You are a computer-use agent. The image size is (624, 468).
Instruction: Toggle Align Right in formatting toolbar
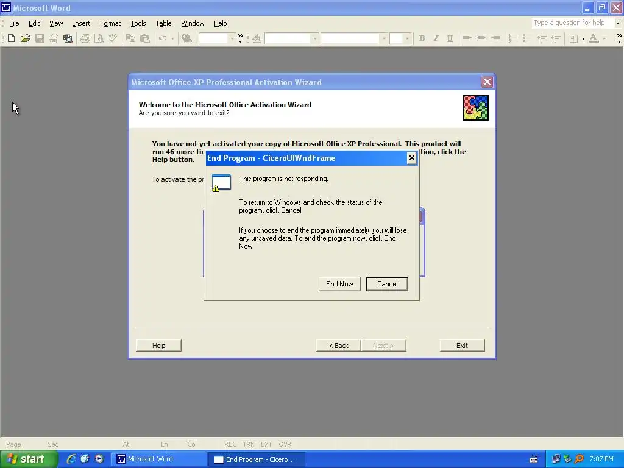click(x=495, y=38)
